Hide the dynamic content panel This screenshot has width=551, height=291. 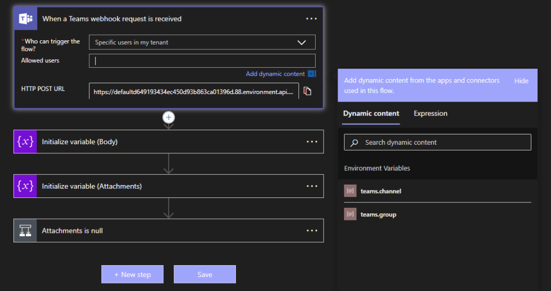[521, 81]
